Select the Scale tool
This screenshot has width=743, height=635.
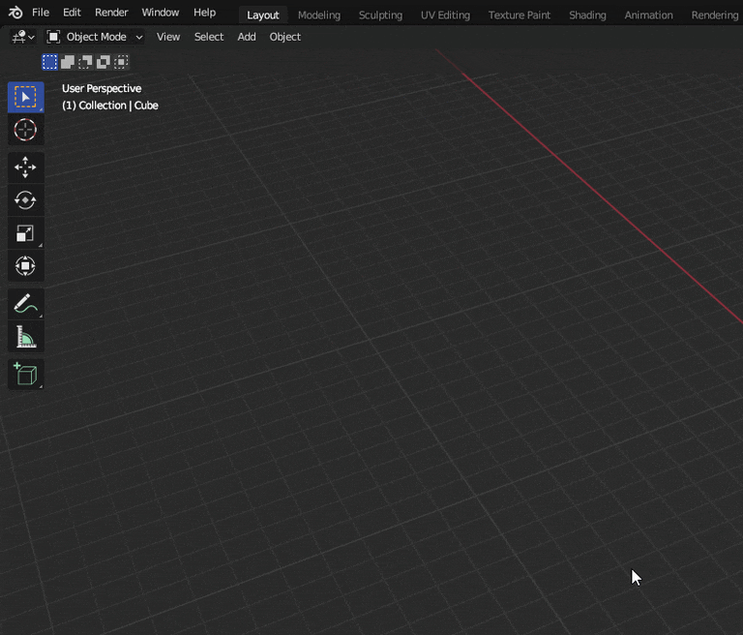click(25, 233)
